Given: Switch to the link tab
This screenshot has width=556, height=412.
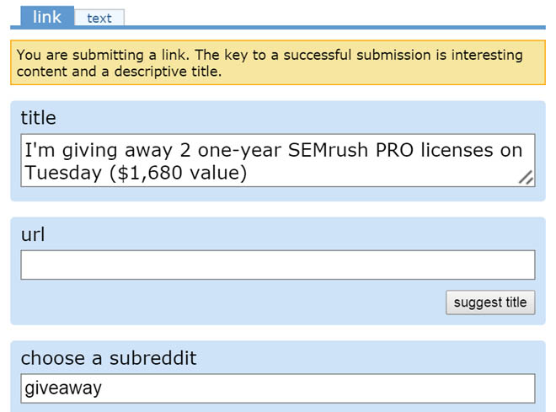Looking at the screenshot, I should pos(47,16).
